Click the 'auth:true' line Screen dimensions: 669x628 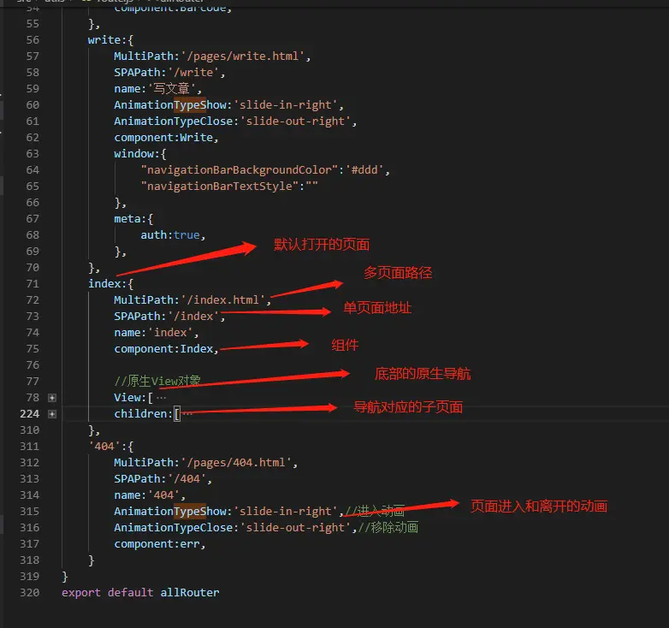pos(170,235)
